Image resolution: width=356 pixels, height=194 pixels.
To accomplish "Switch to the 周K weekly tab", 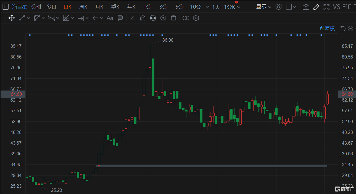I will coord(83,7).
